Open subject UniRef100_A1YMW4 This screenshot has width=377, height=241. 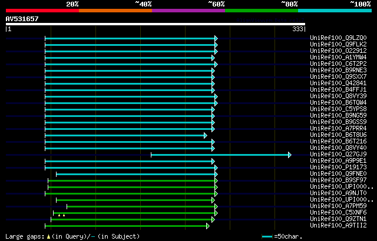[338, 58]
